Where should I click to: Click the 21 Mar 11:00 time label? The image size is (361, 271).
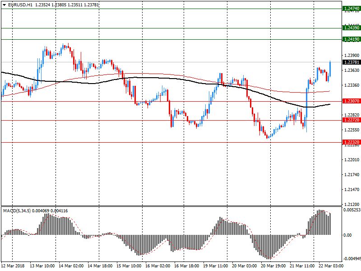point(302,266)
